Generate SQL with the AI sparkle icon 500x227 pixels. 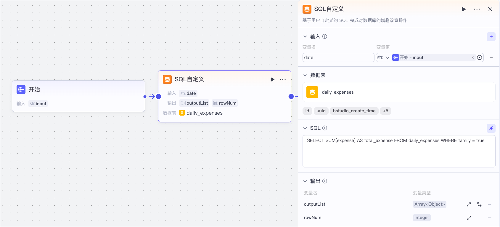point(491,128)
